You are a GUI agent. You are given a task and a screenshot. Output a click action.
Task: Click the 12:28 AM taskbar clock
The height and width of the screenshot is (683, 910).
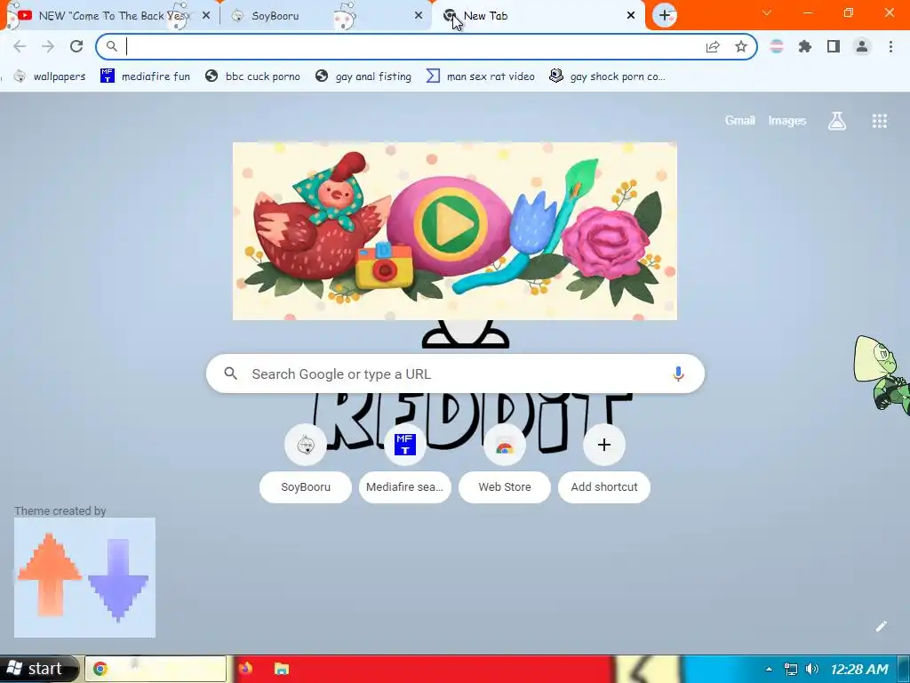coord(859,669)
